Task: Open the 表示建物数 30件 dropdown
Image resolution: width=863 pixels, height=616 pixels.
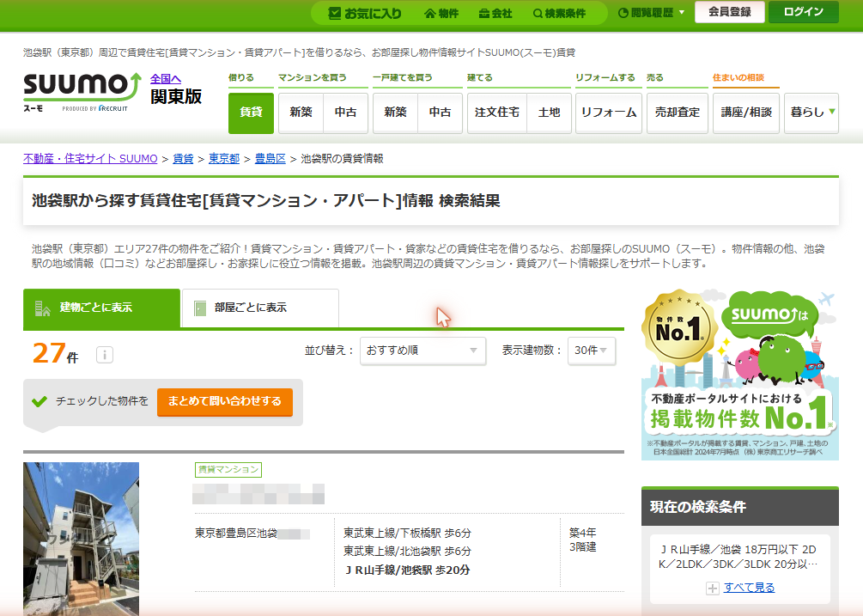Action: point(592,351)
